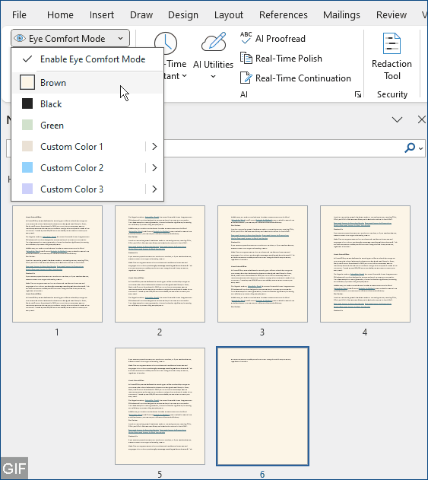Run AI Proofread
The image size is (428, 480).
tap(273, 39)
